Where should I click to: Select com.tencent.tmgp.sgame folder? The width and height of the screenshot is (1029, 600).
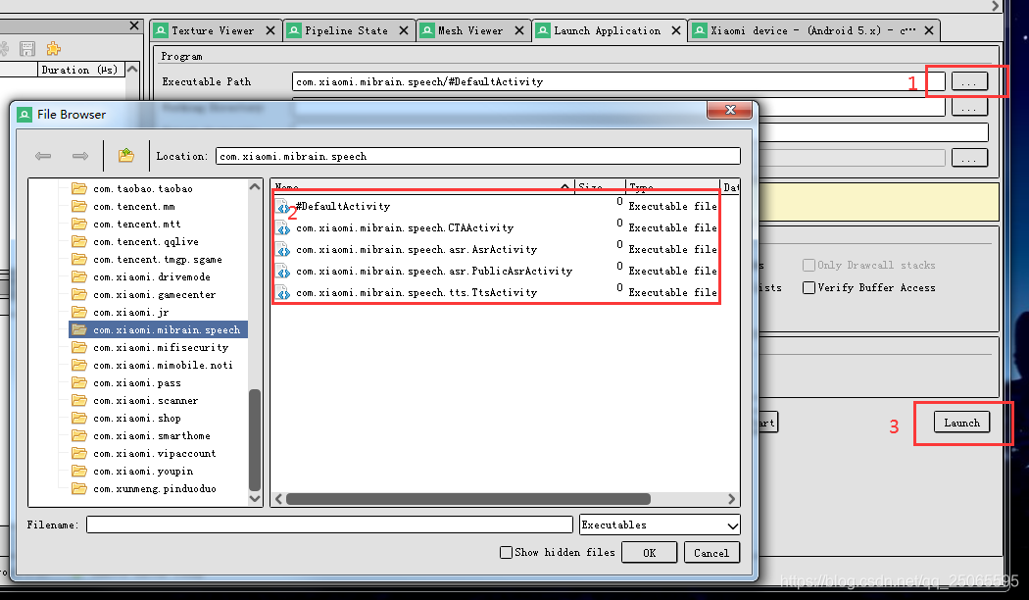[x=158, y=260]
